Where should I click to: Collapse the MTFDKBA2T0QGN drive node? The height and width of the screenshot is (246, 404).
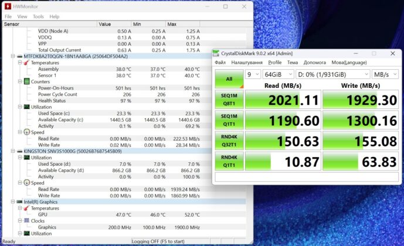pyautogui.click(x=13, y=56)
